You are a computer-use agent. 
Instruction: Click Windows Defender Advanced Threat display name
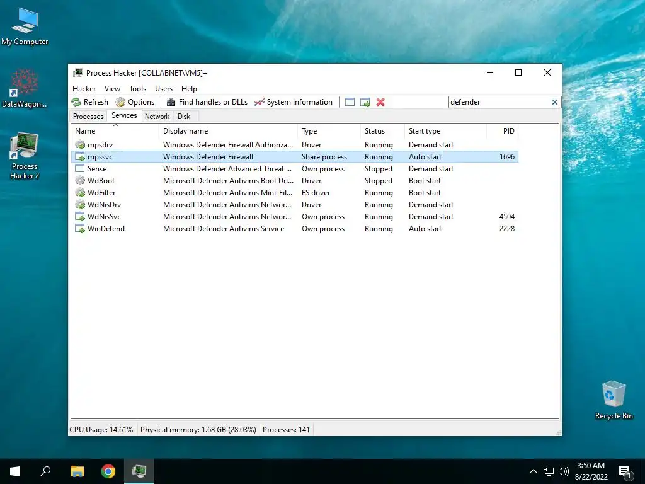coord(227,169)
